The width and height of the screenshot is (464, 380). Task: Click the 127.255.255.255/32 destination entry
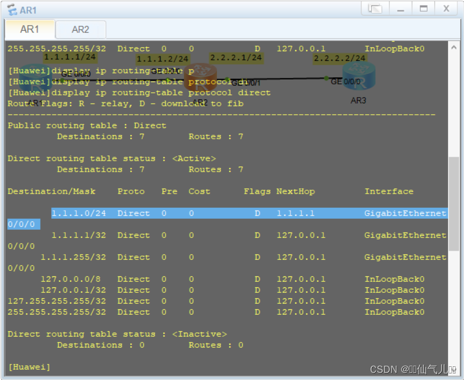(57, 301)
